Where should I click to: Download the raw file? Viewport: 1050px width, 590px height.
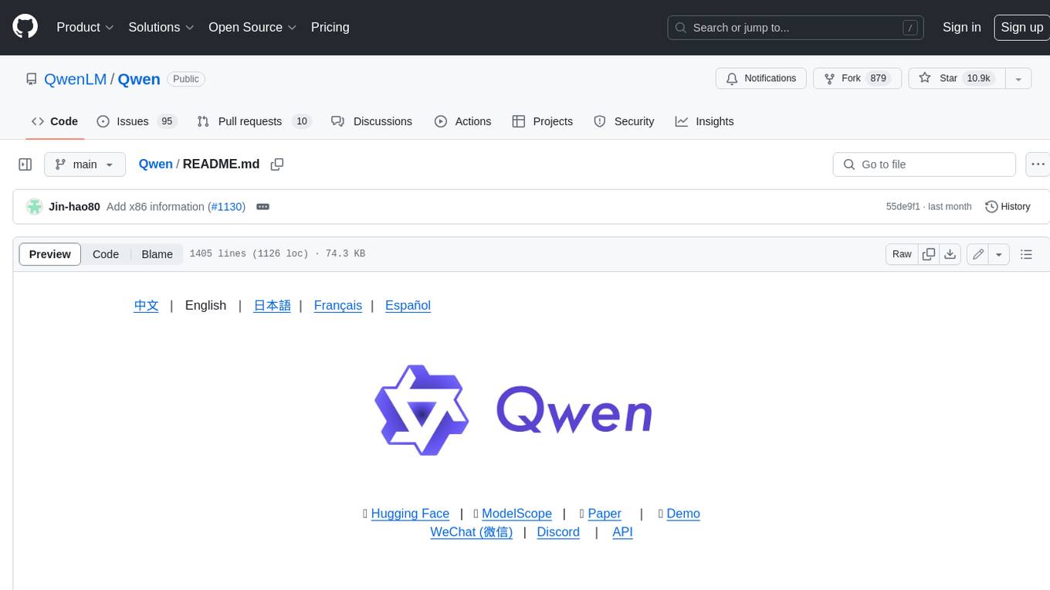coord(950,254)
